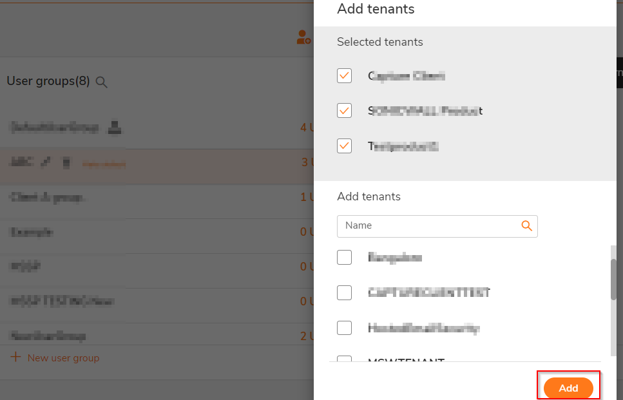The height and width of the screenshot is (400, 623).
Task: Click the user icon on first group row
Action: point(114,127)
